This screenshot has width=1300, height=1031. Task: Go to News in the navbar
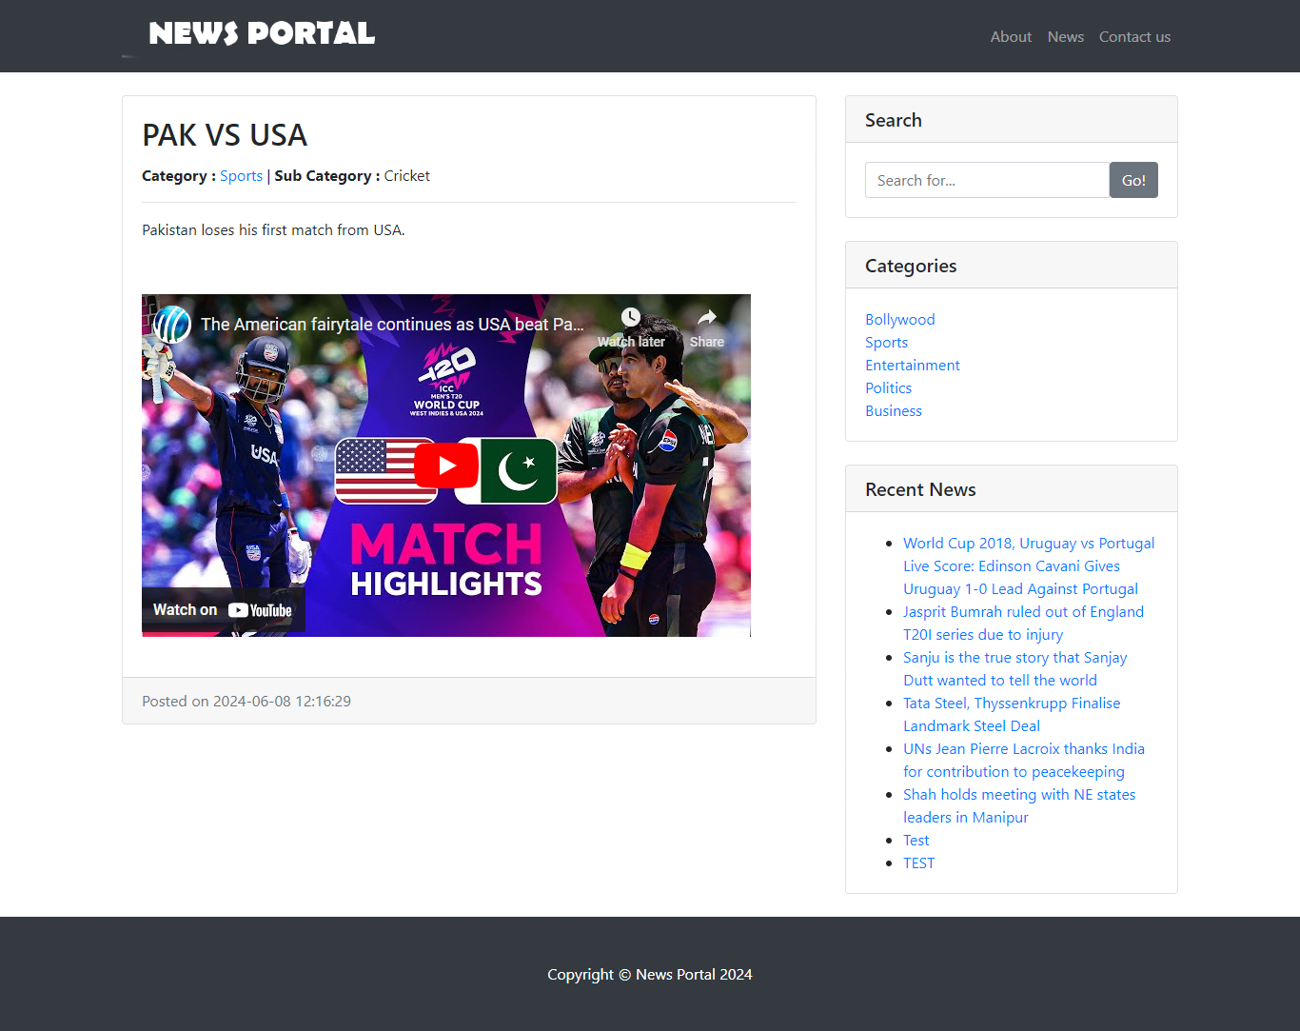tap(1065, 37)
